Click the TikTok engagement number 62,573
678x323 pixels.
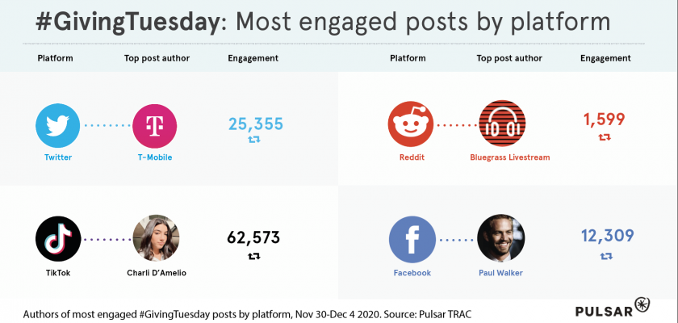click(x=253, y=237)
